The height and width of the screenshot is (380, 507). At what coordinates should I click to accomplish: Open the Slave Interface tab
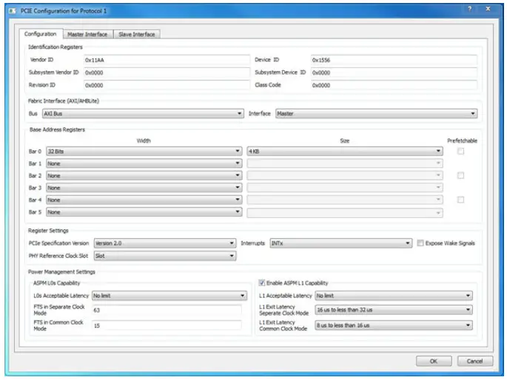[136, 34]
